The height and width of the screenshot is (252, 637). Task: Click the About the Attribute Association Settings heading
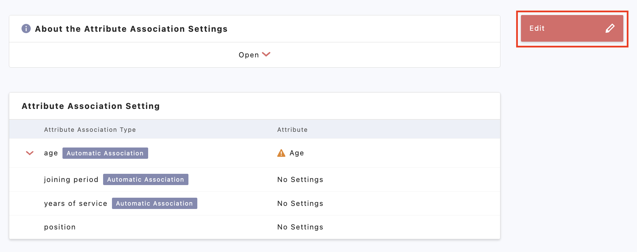[x=131, y=29]
